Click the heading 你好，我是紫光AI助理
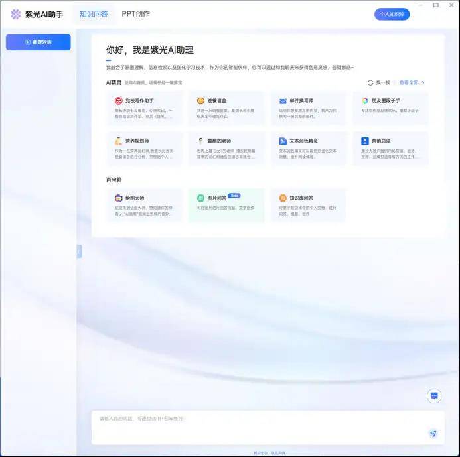Image resolution: width=460 pixels, height=457 pixels. [150, 50]
